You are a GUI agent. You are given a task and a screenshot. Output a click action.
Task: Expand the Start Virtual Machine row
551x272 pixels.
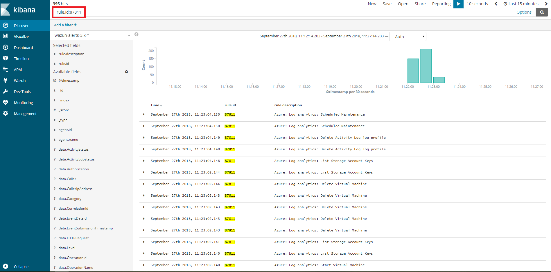(144, 265)
